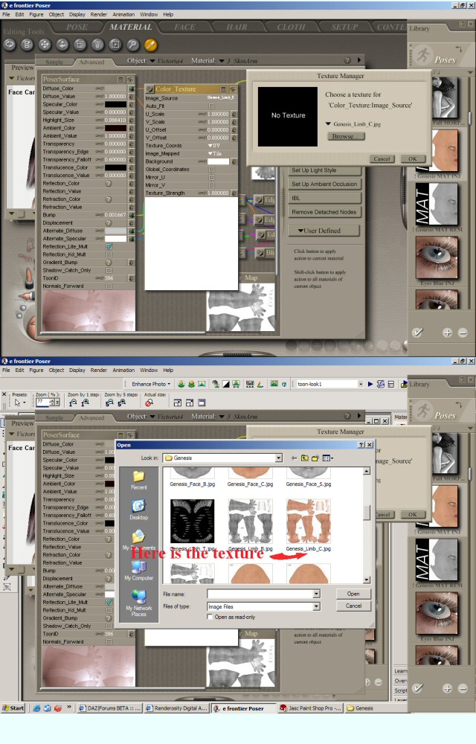Open the Enhance Photo dropdown
476x744 pixels.
coord(151,384)
